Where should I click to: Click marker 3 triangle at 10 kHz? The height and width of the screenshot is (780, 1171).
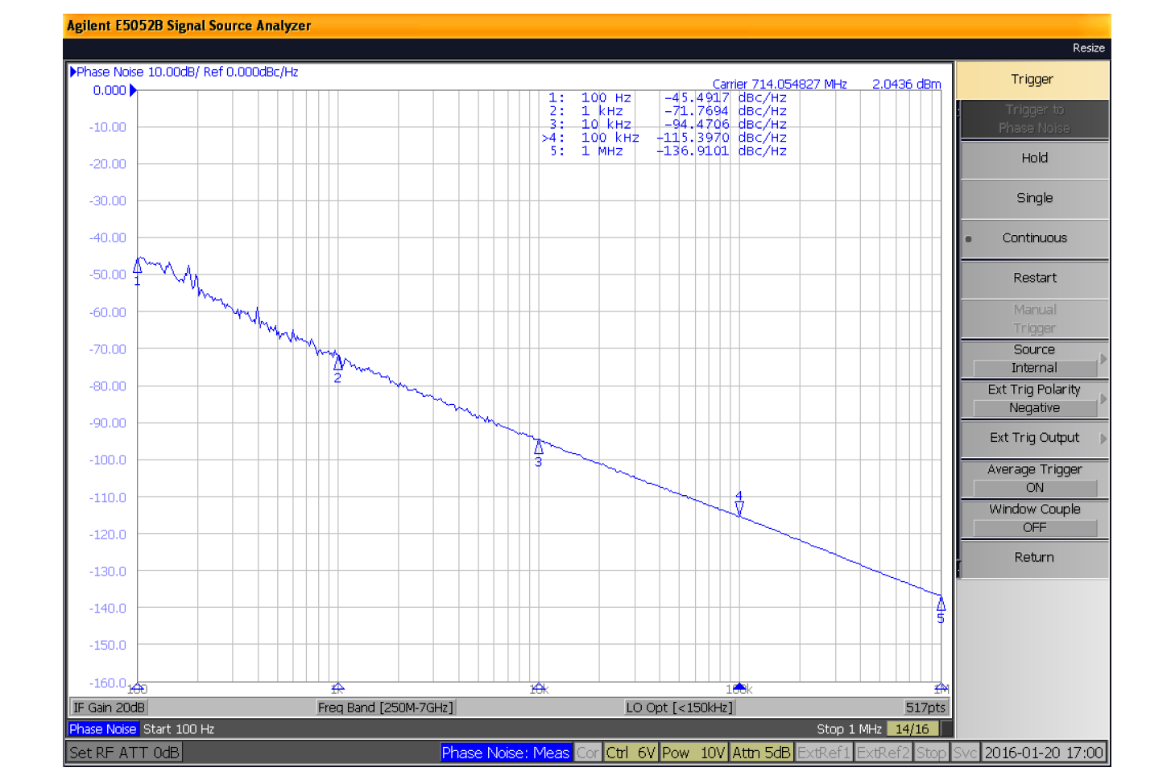click(x=539, y=448)
